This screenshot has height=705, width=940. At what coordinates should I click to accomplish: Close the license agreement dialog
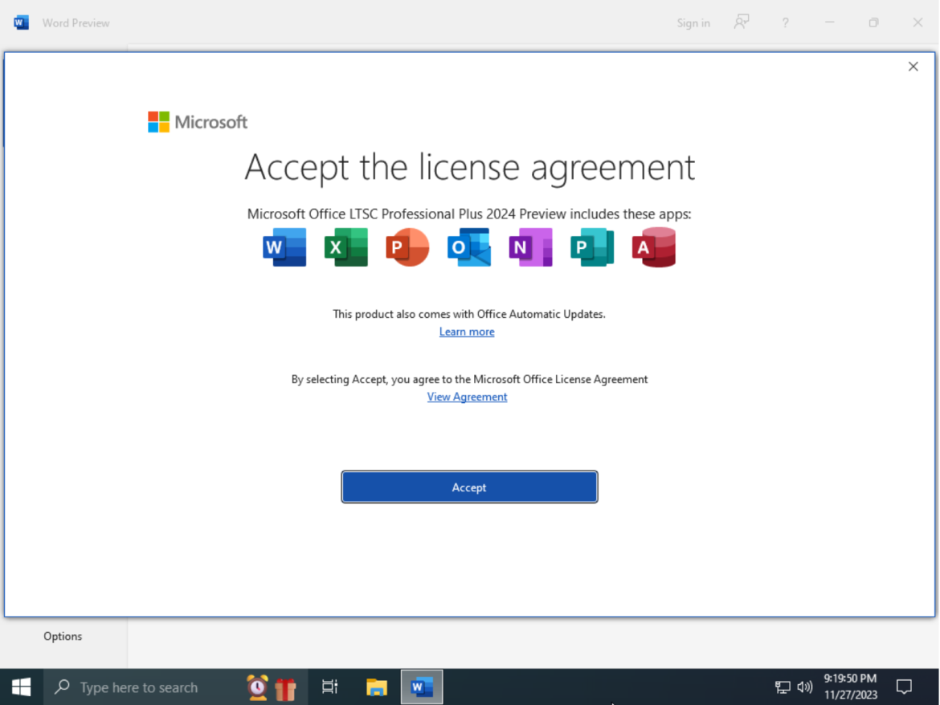pos(913,67)
